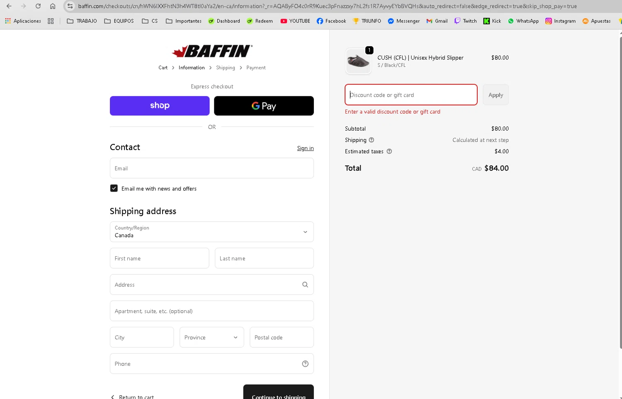This screenshot has height=399, width=622.
Task: Focus the Postal code field
Action: 282,337
